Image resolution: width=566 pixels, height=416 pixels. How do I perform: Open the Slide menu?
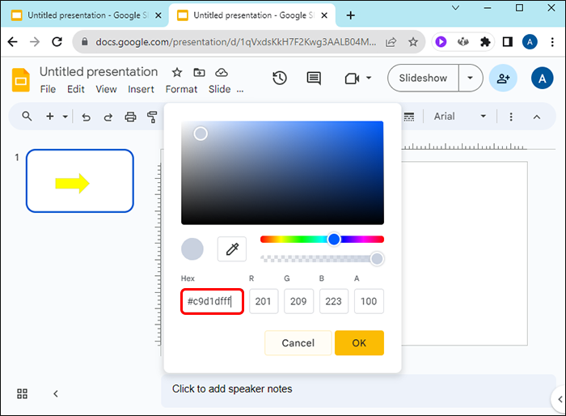click(x=219, y=89)
